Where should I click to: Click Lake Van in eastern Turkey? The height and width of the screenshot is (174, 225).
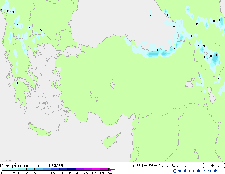pos(190,83)
